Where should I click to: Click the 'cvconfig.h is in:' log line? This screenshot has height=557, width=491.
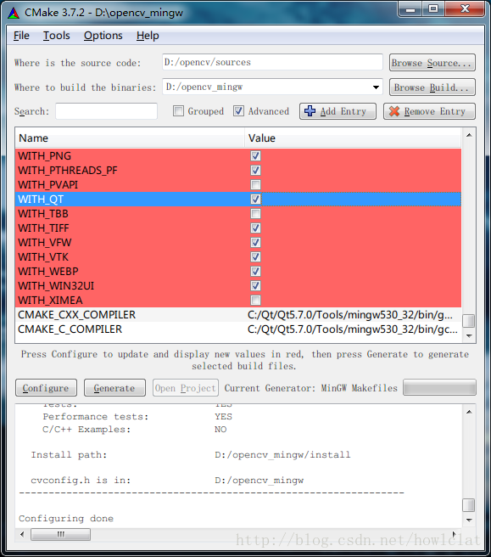(167, 481)
